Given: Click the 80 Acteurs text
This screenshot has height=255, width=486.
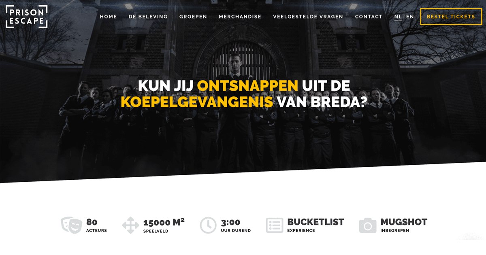Looking at the screenshot, I should coord(96,225).
